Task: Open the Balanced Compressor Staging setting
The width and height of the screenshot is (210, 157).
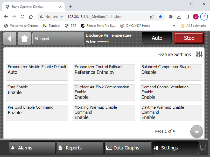Action: (x=171, y=72)
